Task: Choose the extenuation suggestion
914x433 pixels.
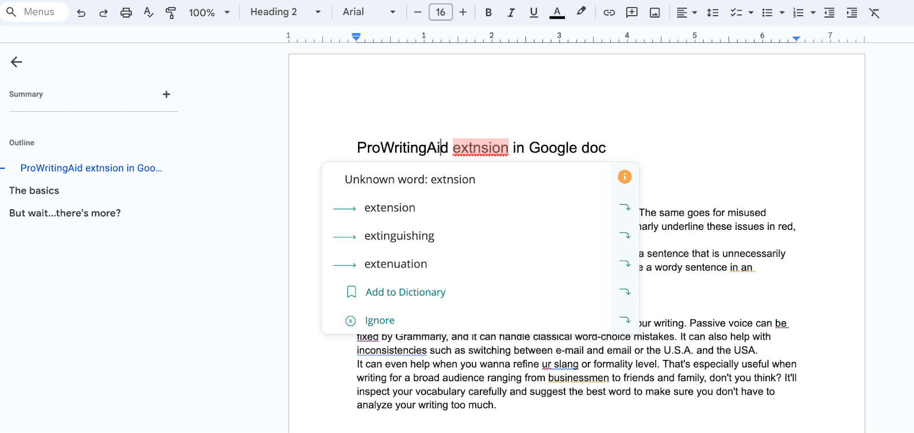Action: click(x=395, y=264)
